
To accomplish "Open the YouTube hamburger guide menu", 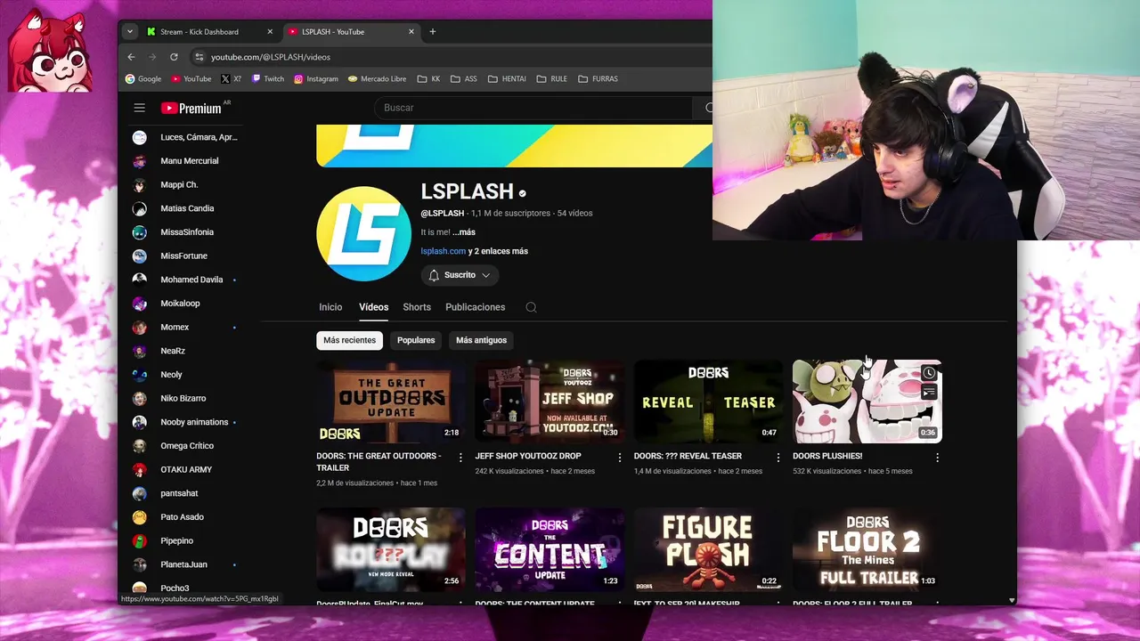I will click(x=139, y=108).
